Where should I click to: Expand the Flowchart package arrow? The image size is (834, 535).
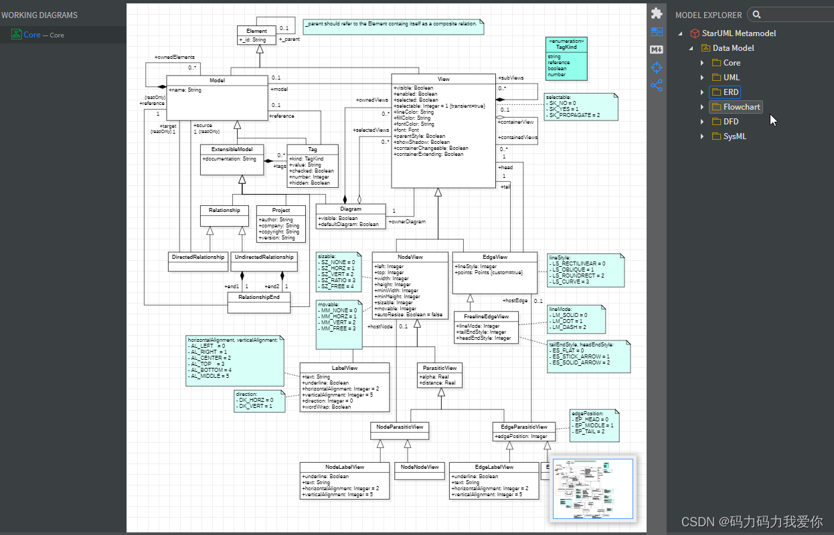coord(702,107)
